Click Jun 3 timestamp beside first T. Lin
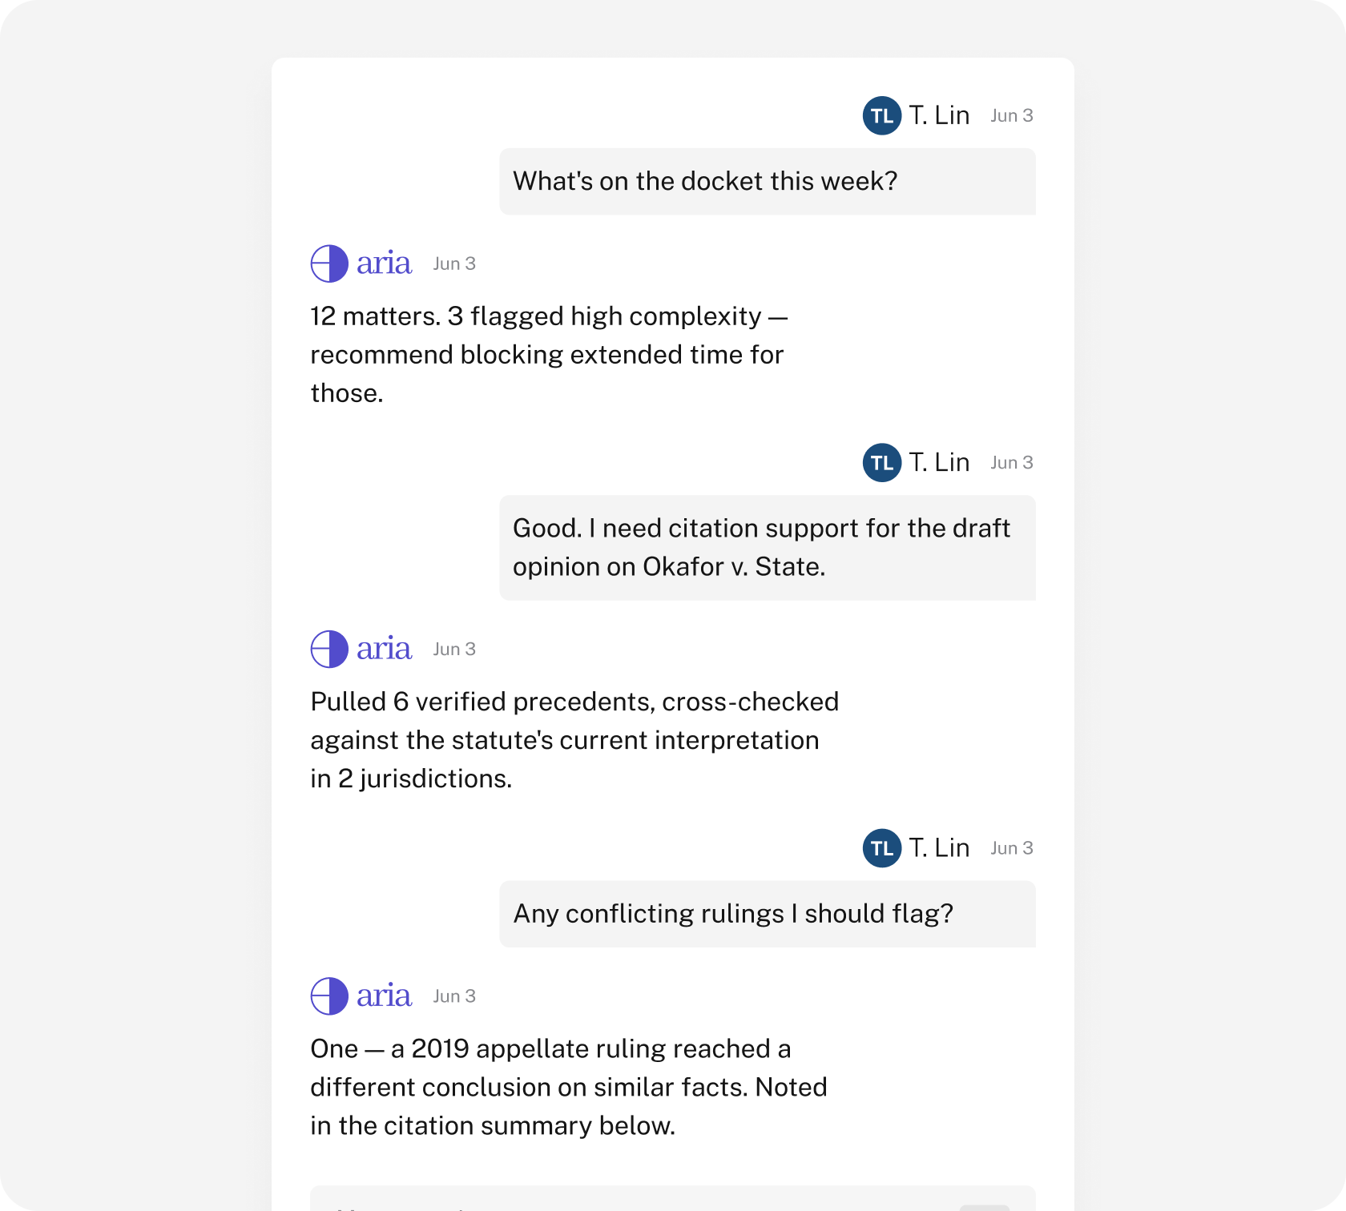The height and width of the screenshot is (1211, 1346). coord(1012,115)
